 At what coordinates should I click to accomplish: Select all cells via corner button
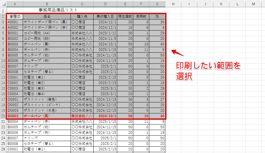3,4
